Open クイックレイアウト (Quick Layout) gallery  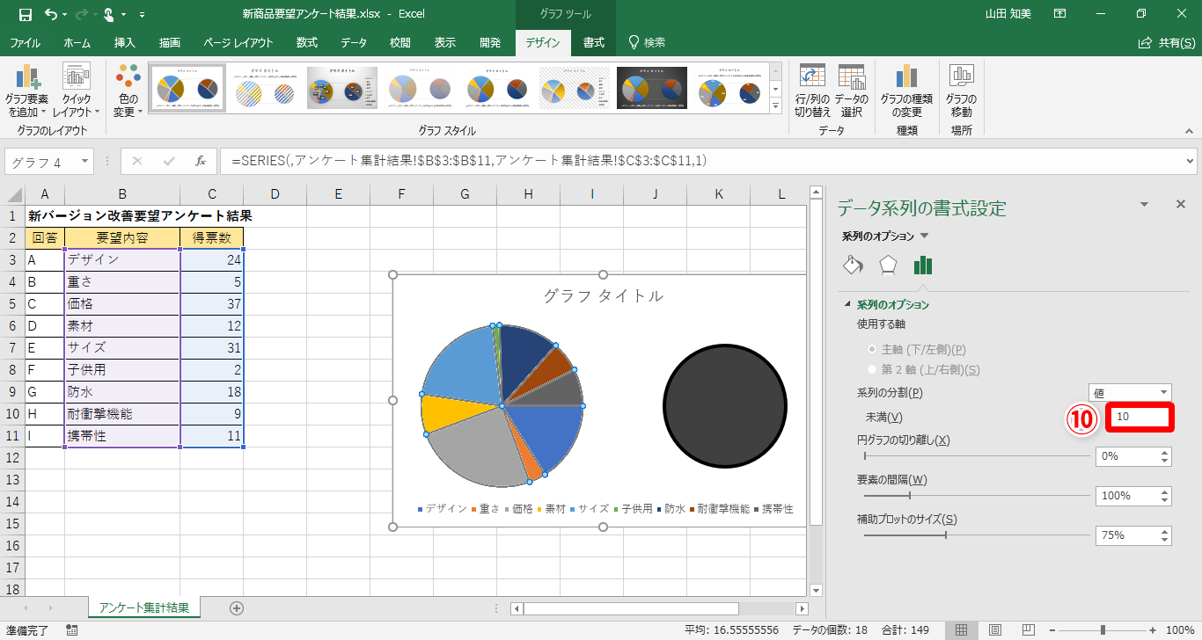pyautogui.click(x=77, y=91)
